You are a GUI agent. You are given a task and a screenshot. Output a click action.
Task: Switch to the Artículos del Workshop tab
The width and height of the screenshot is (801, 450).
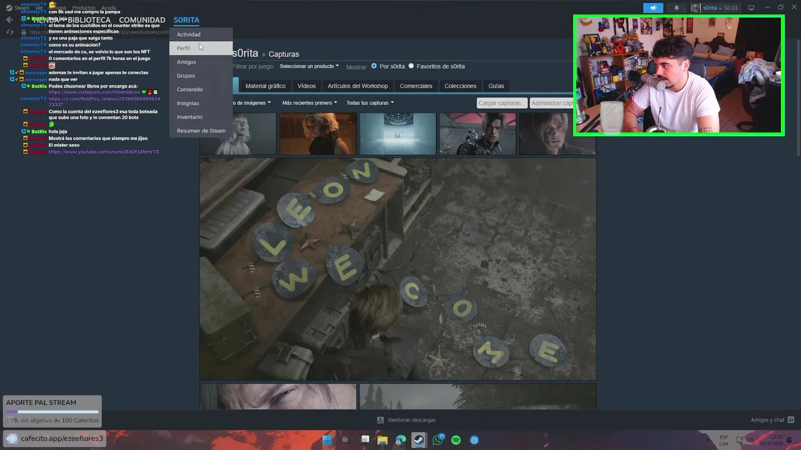357,86
